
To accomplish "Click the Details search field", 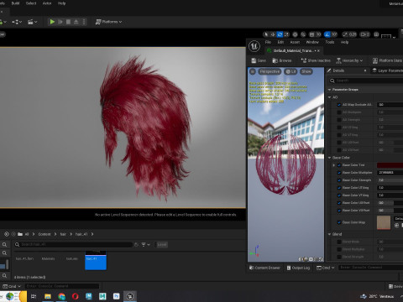I will tap(367, 81).
